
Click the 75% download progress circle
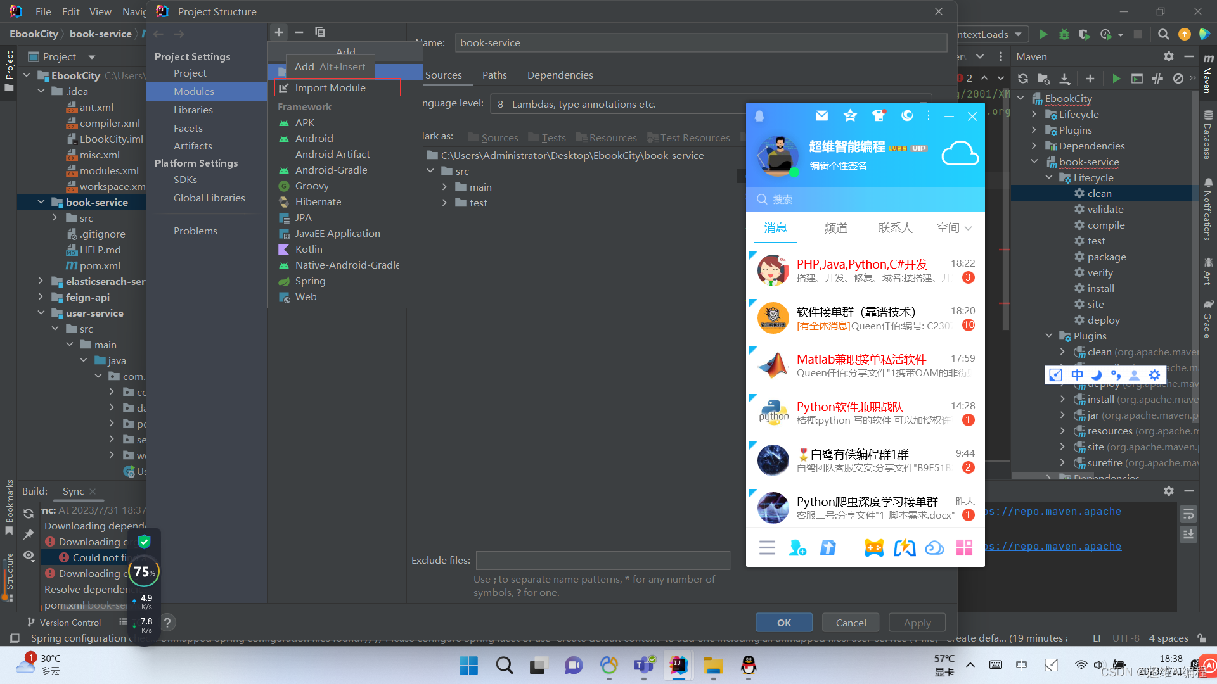(x=143, y=571)
